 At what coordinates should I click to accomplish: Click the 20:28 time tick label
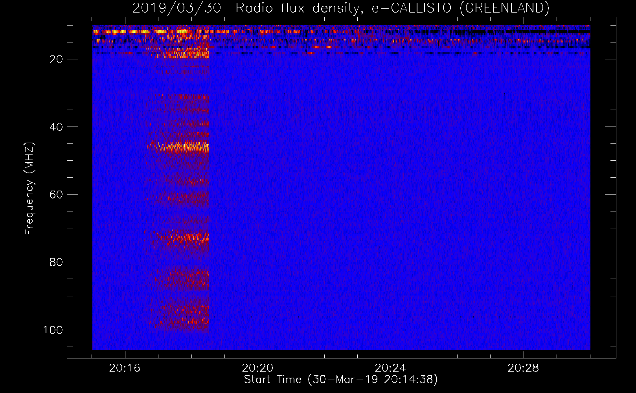coord(523,368)
